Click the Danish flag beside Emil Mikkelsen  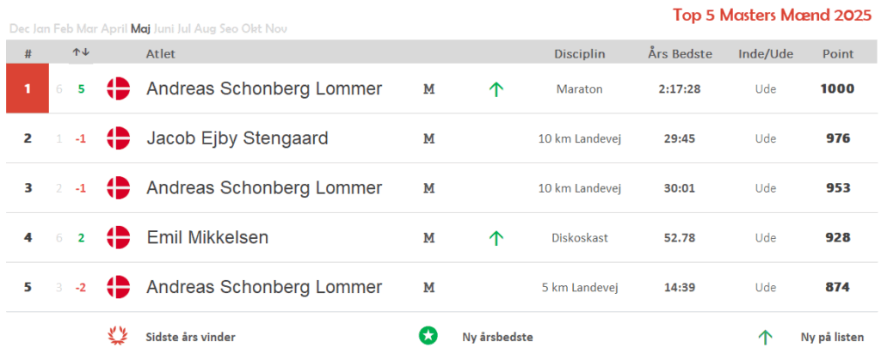(119, 237)
